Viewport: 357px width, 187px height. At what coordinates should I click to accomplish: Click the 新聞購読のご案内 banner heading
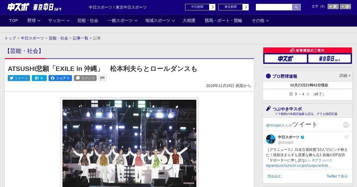click(x=307, y=50)
